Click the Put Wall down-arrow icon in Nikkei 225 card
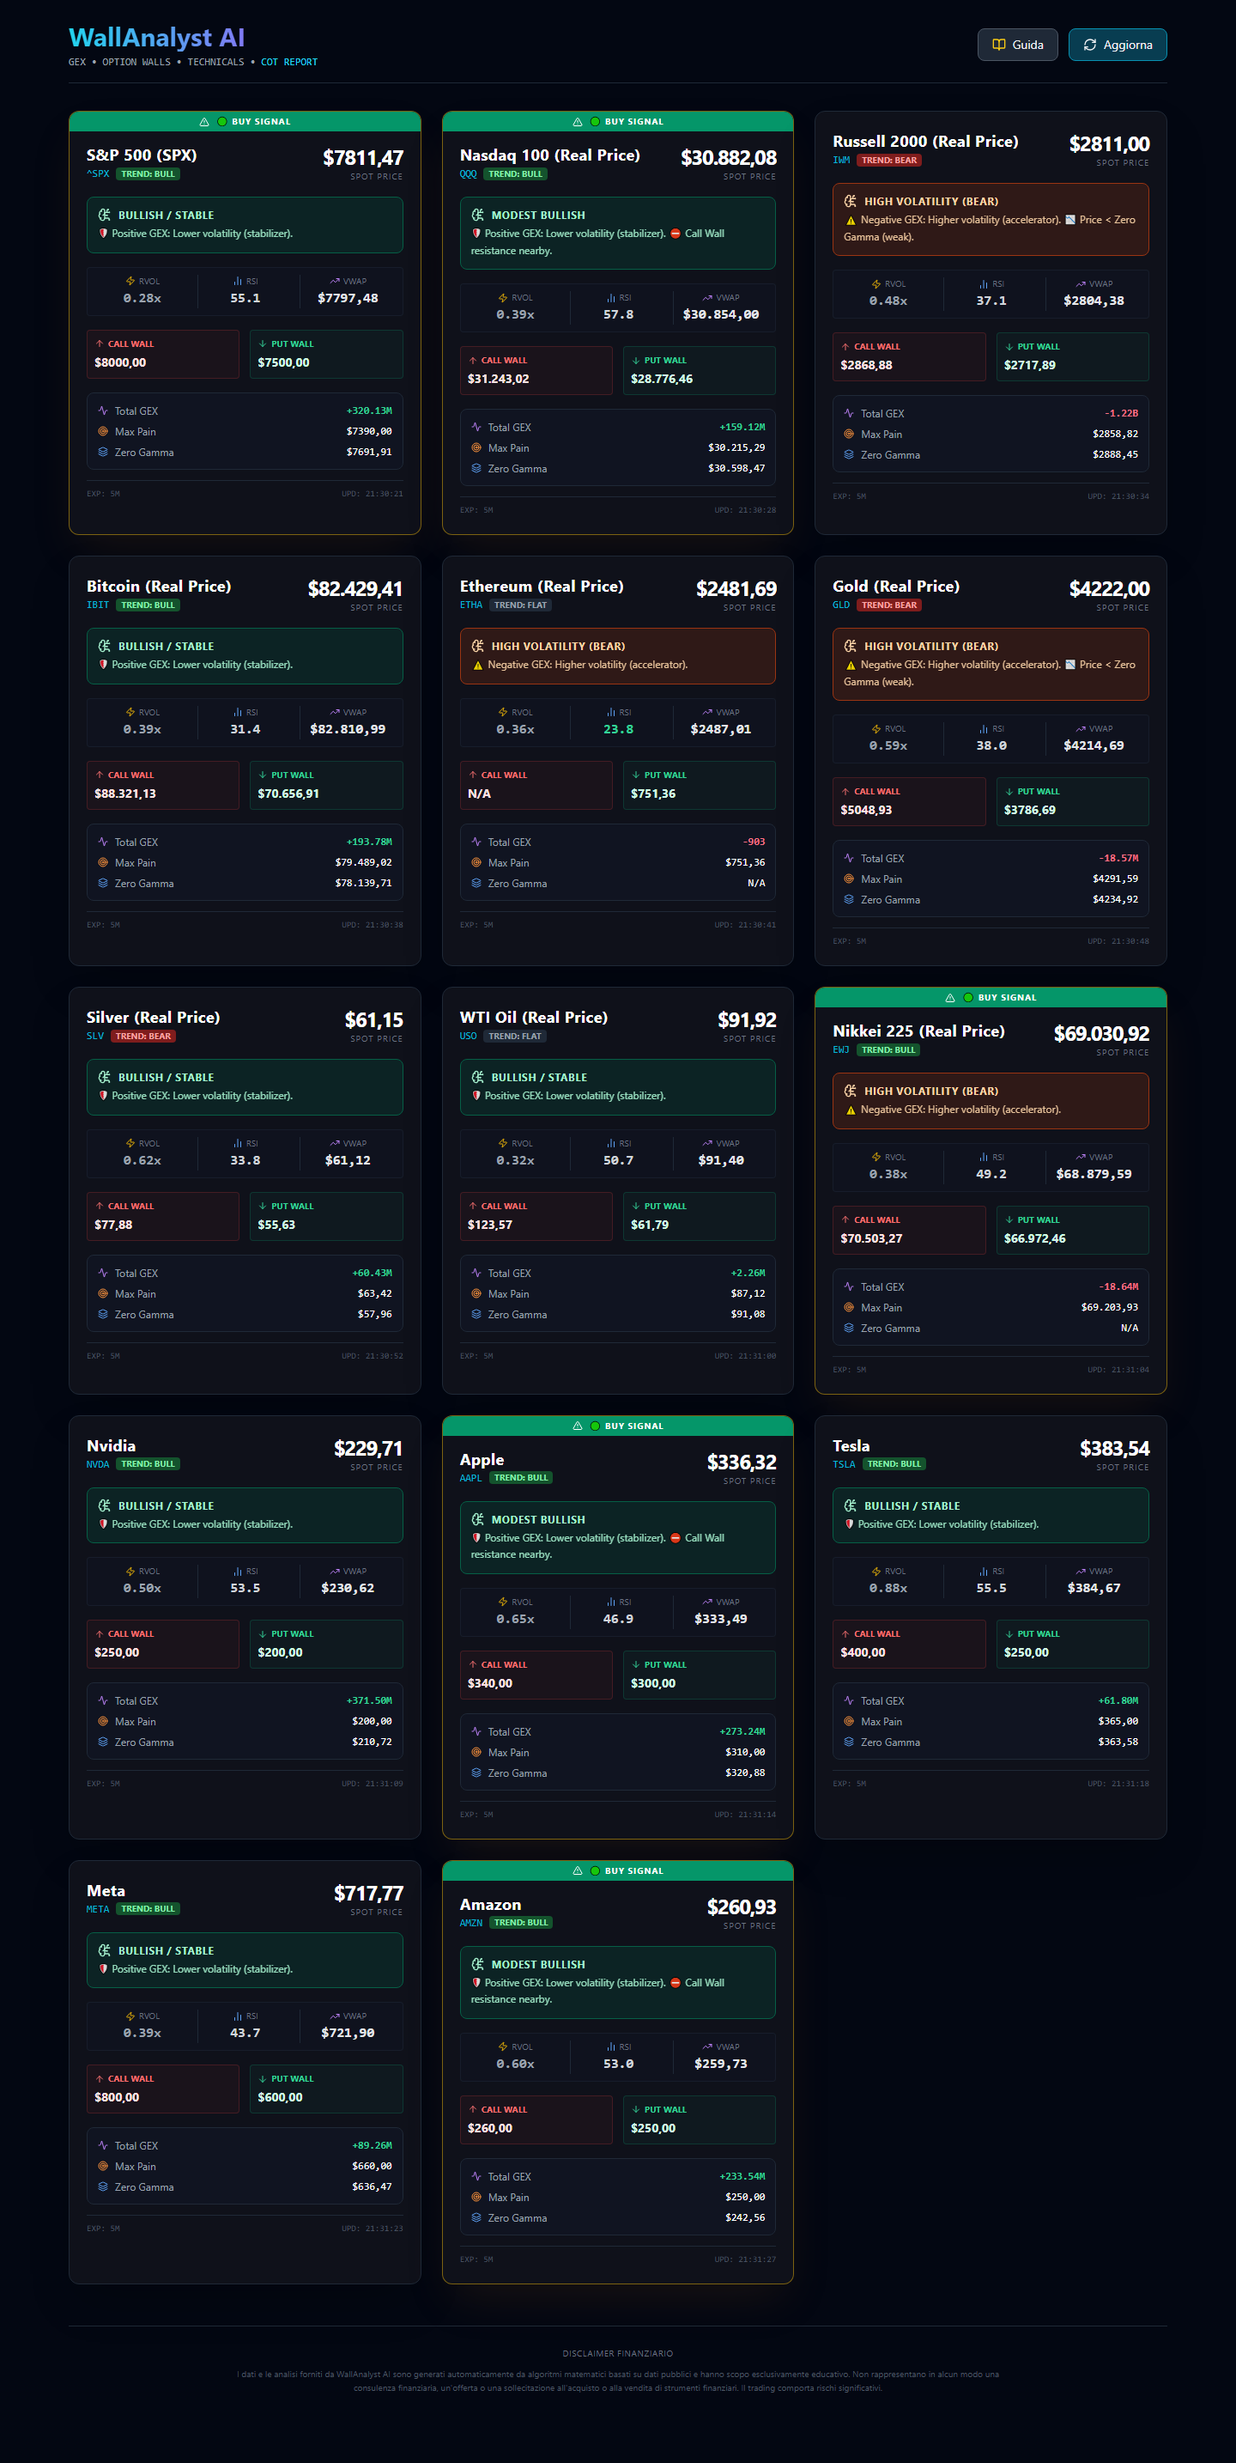Image resolution: width=1236 pixels, height=2463 pixels. [1009, 1220]
